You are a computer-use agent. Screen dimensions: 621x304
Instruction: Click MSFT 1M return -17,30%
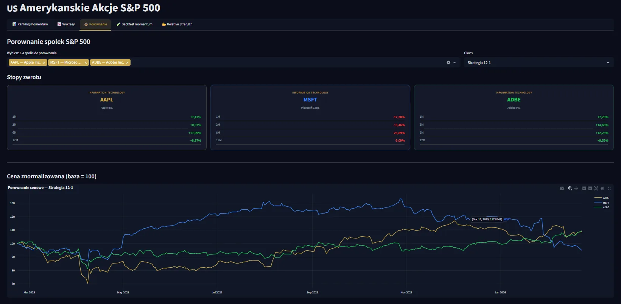pyautogui.click(x=399, y=117)
